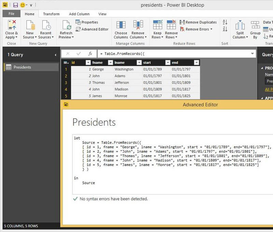
Task: Click the New Source icon
Action: click(x=30, y=25)
